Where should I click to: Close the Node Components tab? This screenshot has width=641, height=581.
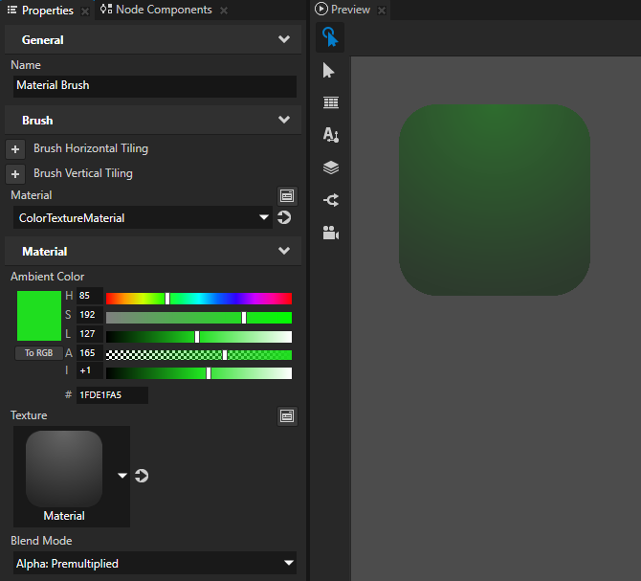click(x=224, y=11)
